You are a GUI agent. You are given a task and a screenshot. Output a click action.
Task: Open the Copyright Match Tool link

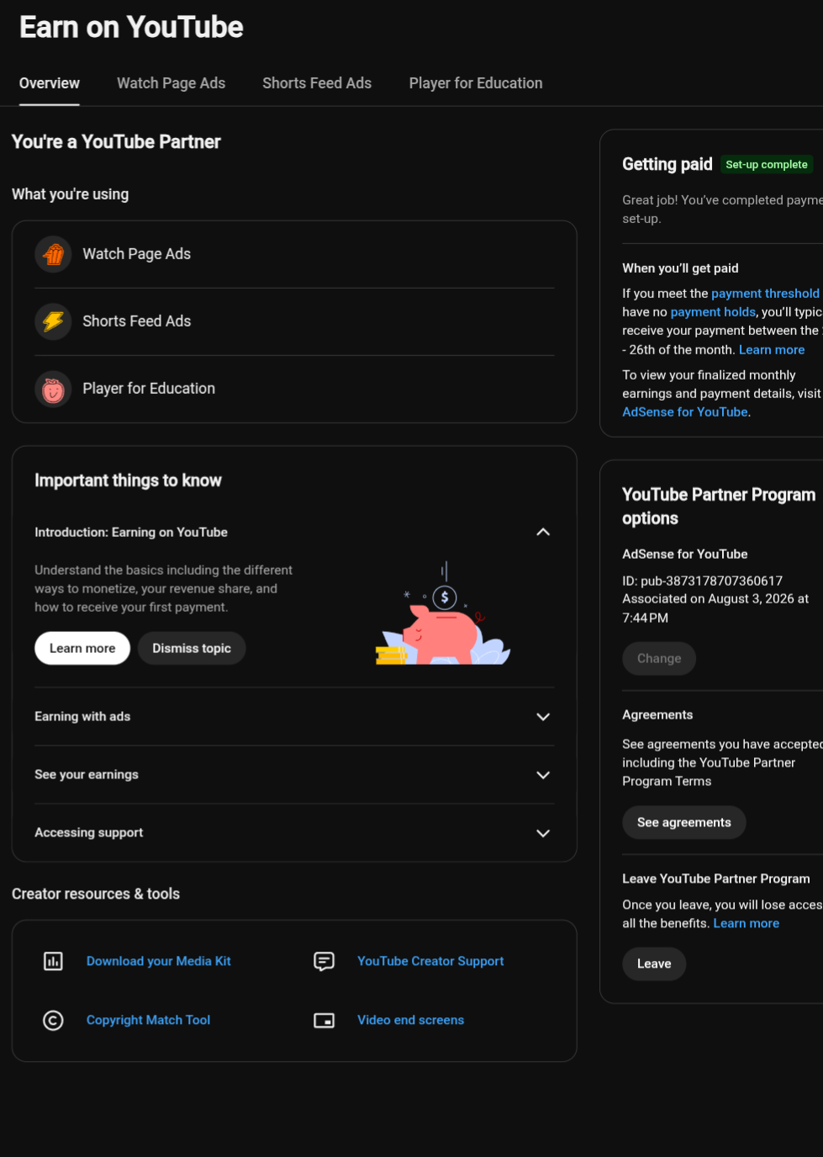[x=148, y=1020]
